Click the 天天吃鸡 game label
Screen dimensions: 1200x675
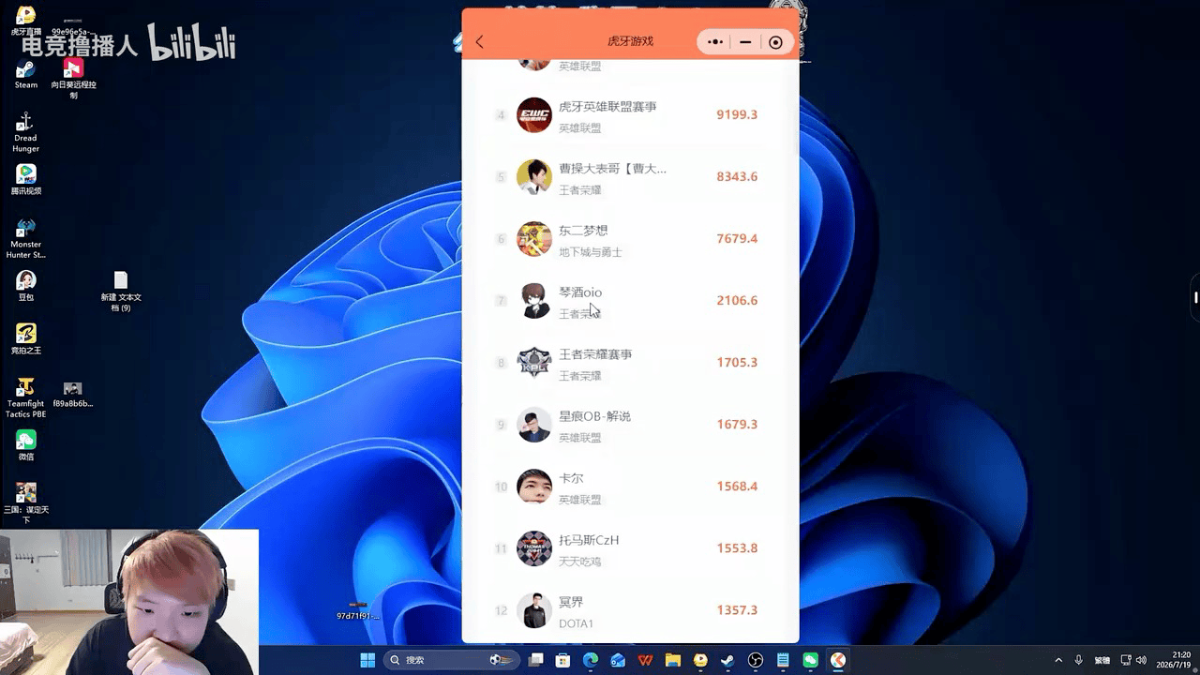click(580, 562)
